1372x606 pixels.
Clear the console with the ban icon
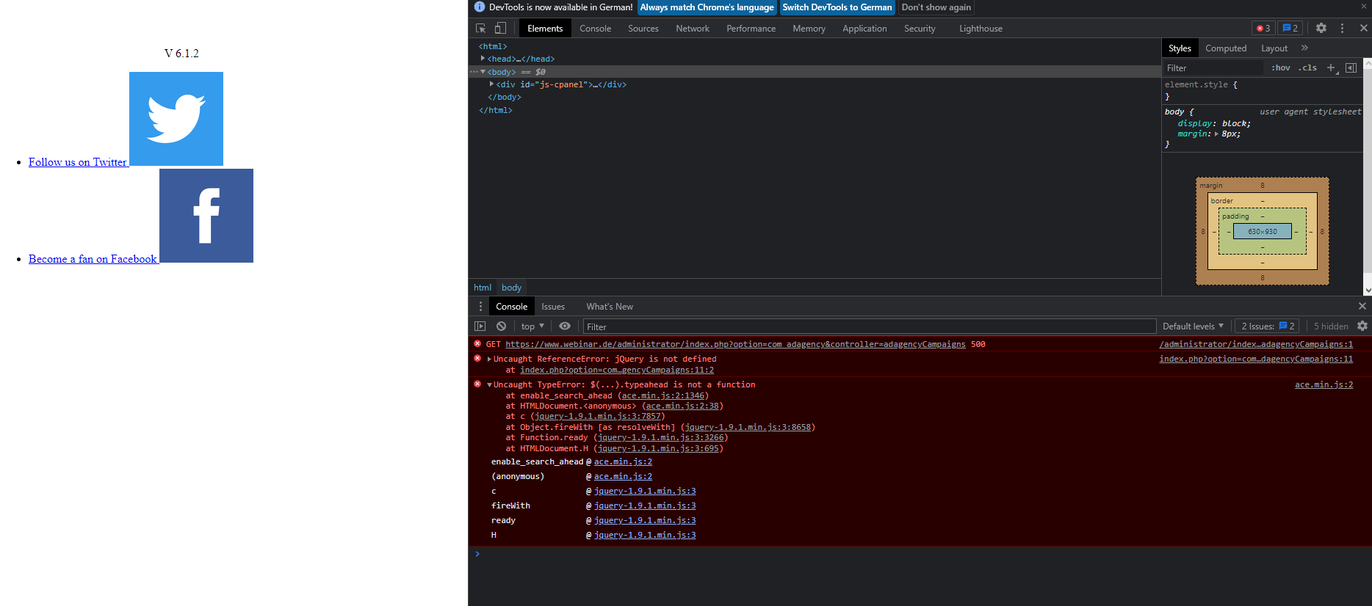coord(501,326)
